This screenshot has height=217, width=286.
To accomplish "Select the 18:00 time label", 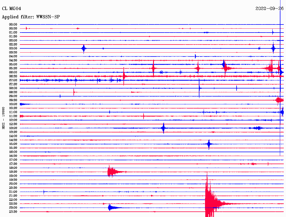I will click(x=13, y=168).
